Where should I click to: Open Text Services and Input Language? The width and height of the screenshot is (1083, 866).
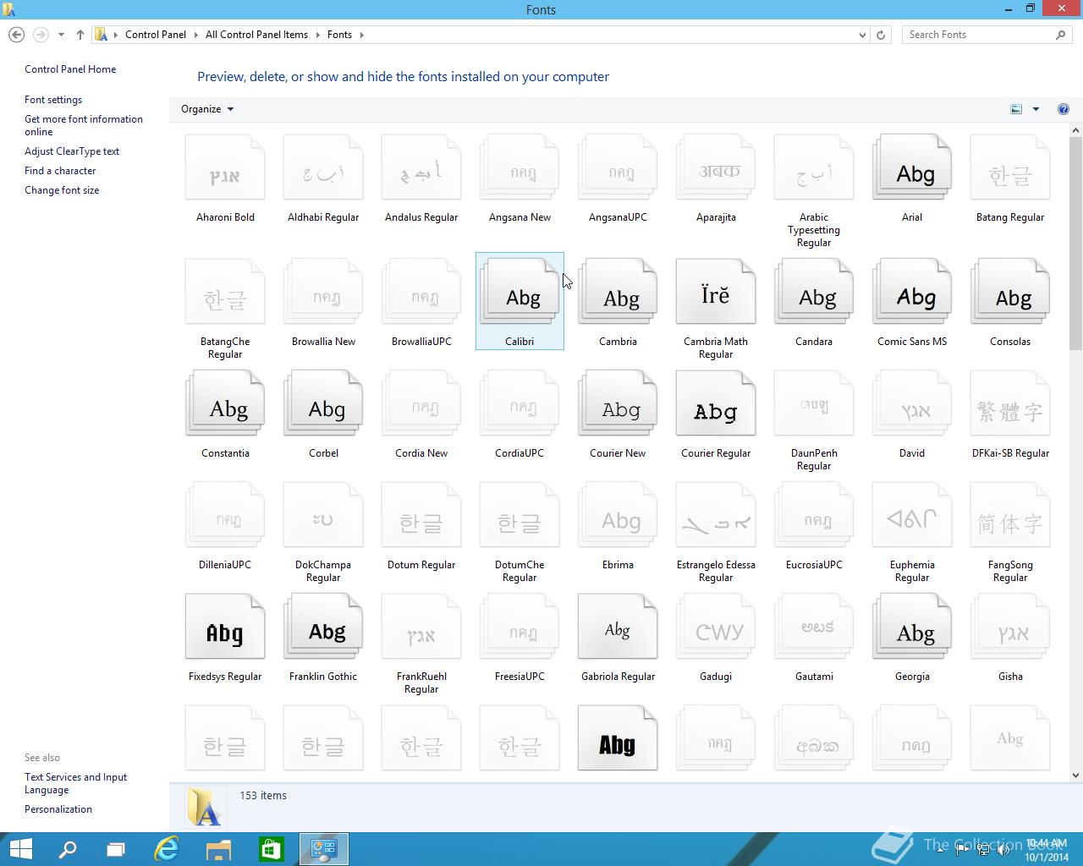click(x=75, y=783)
